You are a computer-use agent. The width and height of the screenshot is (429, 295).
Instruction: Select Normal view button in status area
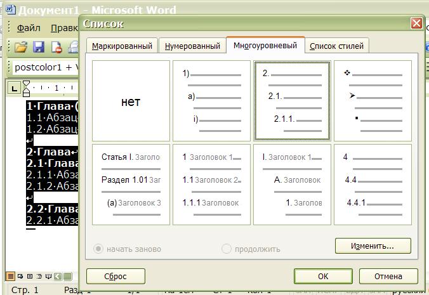[11, 276]
